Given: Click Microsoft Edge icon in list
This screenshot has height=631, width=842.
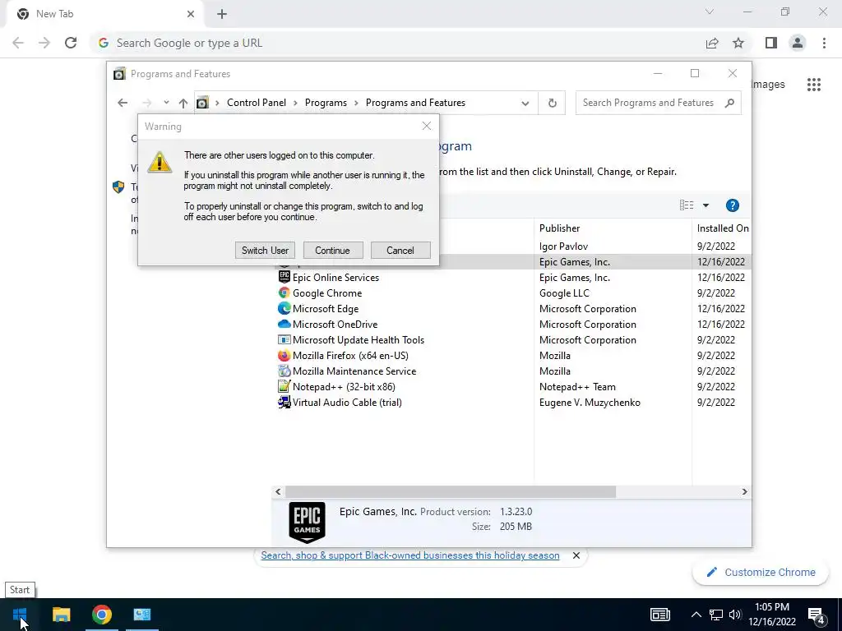Looking at the screenshot, I should [284, 309].
